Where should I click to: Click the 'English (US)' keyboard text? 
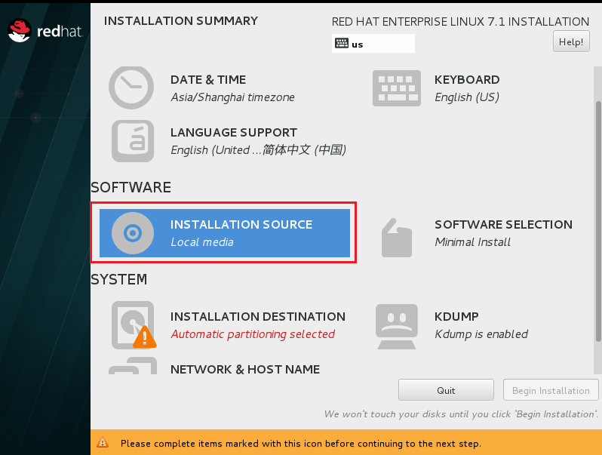pyautogui.click(x=467, y=97)
